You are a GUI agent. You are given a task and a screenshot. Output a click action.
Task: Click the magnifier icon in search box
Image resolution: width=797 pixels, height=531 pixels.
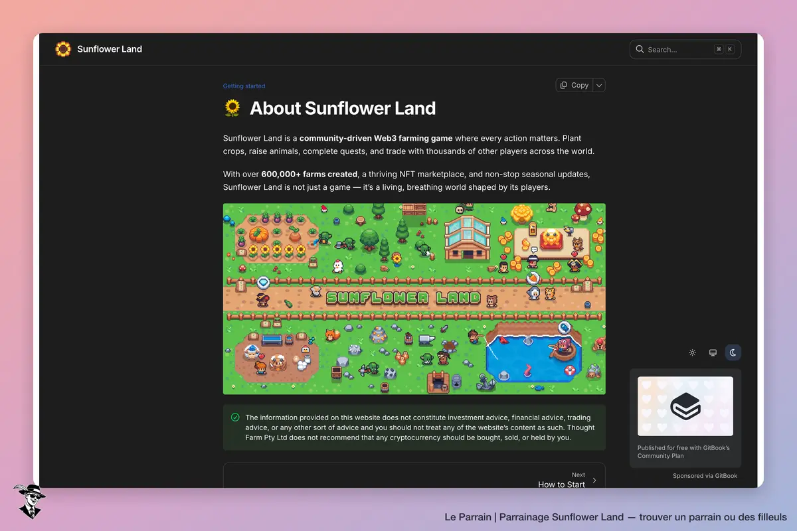pyautogui.click(x=640, y=49)
